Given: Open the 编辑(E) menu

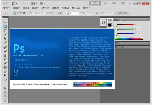Looking at the screenshot, I should click(x=16, y=8).
